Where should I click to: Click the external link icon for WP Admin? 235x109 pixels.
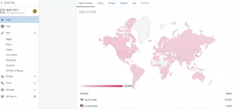click(x=35, y=96)
